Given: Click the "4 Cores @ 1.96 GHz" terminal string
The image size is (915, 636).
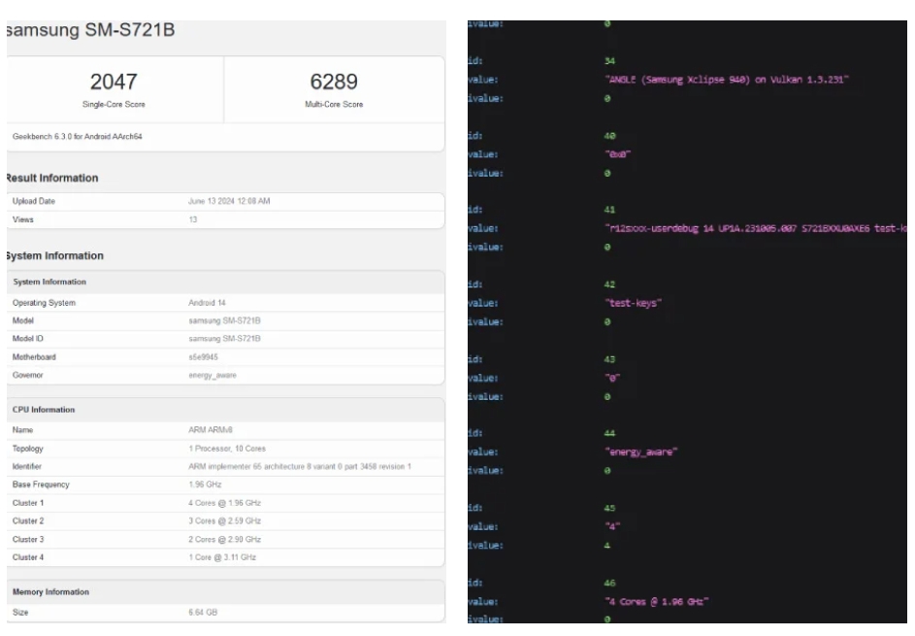Looking at the screenshot, I should pos(657,602).
